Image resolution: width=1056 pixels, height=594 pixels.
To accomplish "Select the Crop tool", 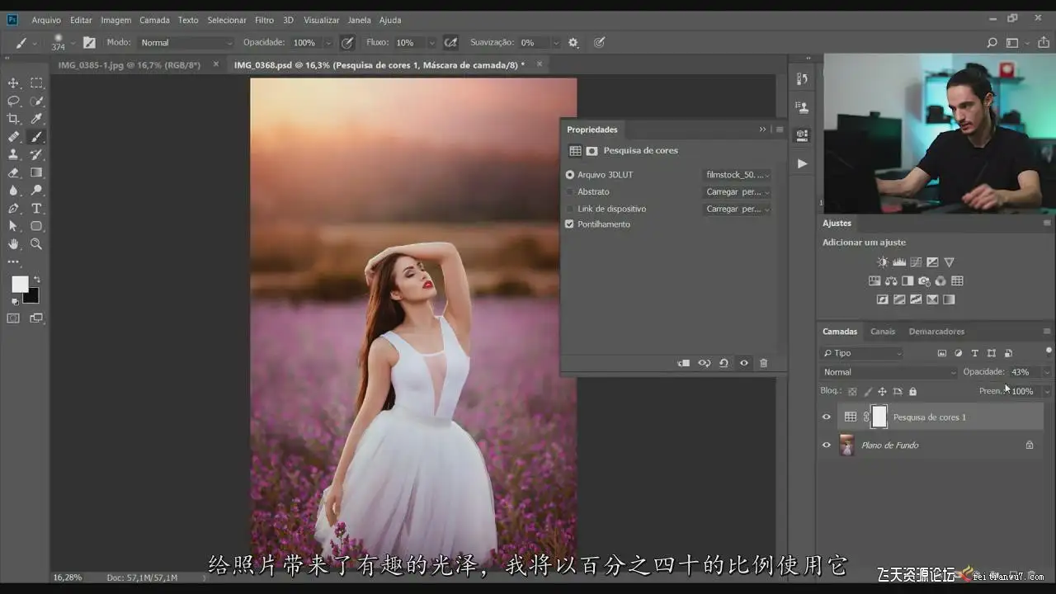I will tap(13, 119).
